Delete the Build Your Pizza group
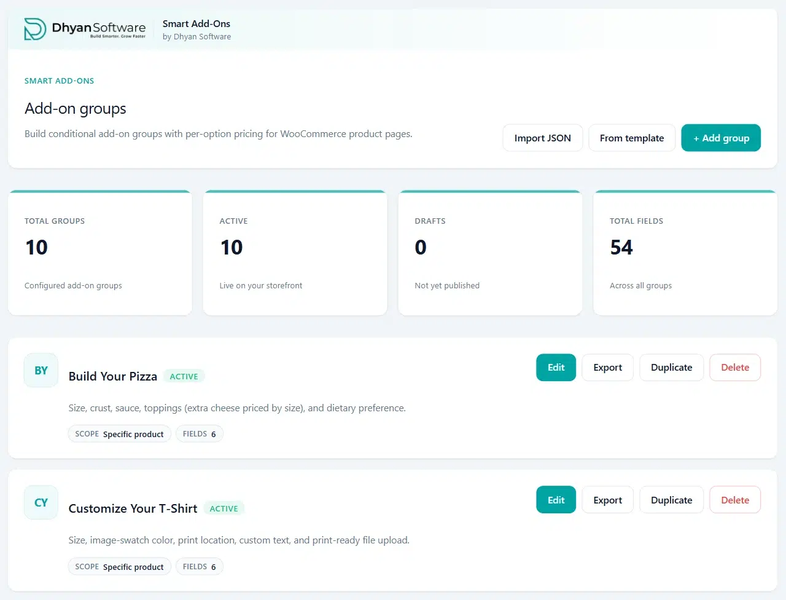Viewport: 786px width, 600px height. [x=735, y=367]
